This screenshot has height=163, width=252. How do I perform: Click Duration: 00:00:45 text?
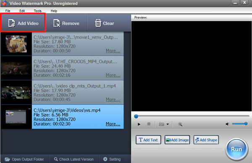click(52, 100)
